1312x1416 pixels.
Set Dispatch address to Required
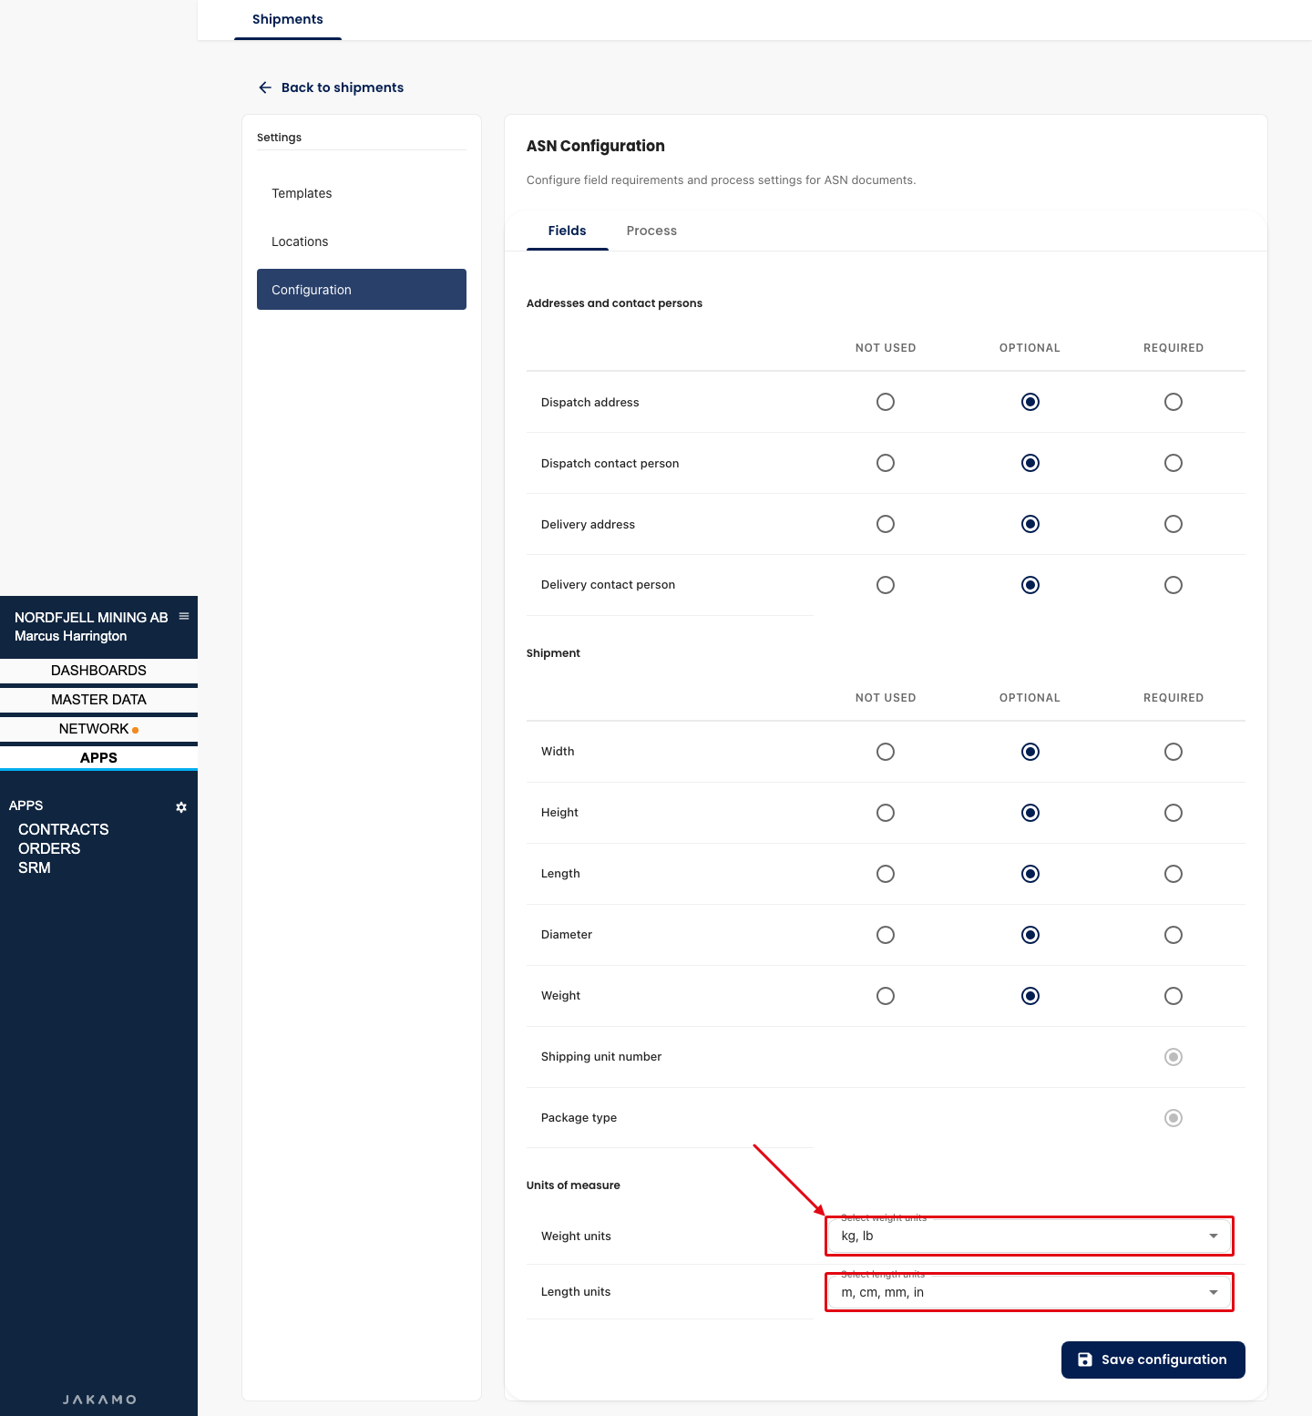pyautogui.click(x=1174, y=402)
